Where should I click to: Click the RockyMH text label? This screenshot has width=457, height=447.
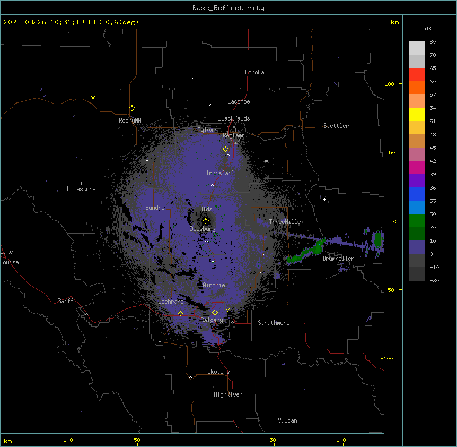pyautogui.click(x=130, y=121)
